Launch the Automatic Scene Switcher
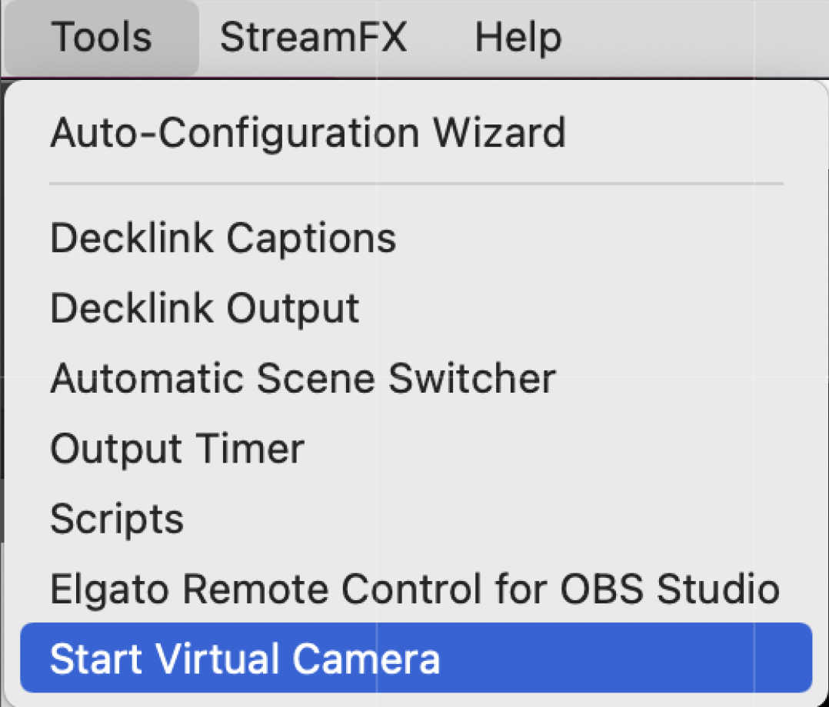829x707 pixels. (x=302, y=377)
